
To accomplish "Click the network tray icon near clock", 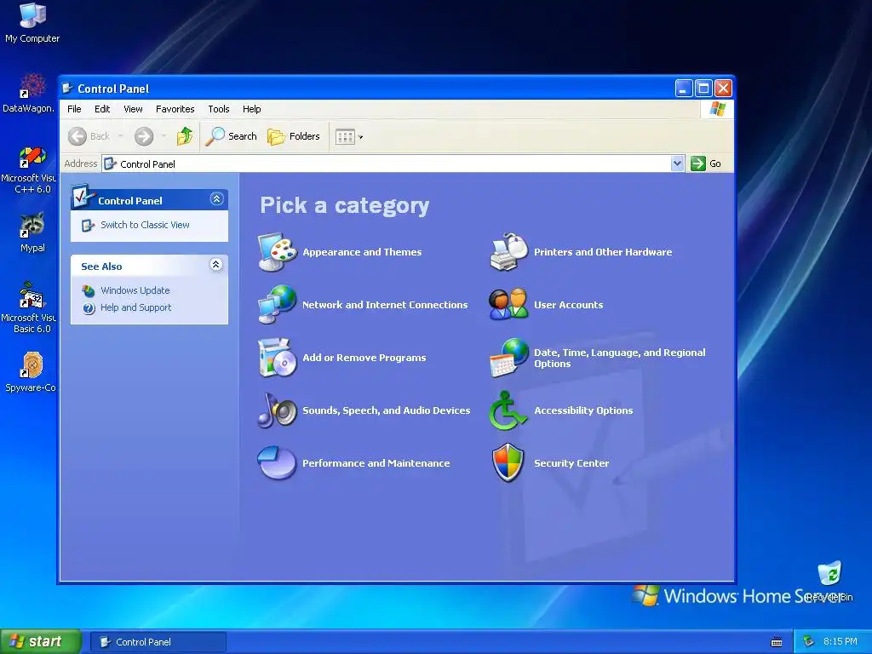I will pyautogui.click(x=808, y=642).
